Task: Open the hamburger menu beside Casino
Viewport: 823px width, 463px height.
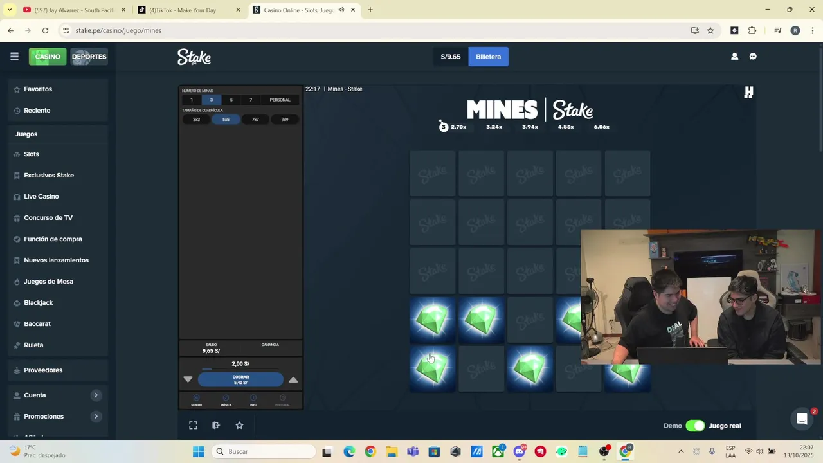Action: (14, 57)
